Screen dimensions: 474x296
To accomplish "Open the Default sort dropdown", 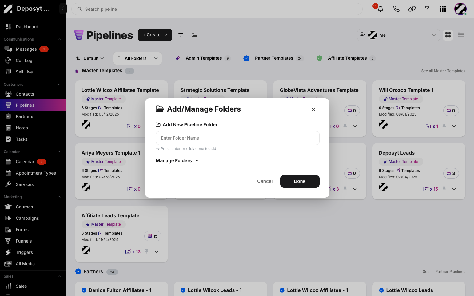I will [x=90, y=58].
